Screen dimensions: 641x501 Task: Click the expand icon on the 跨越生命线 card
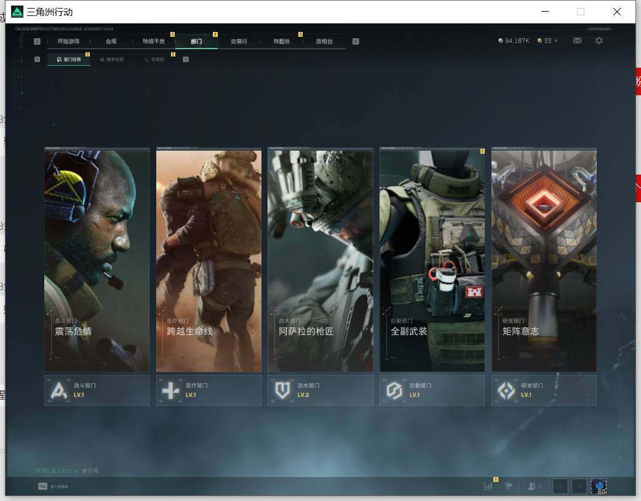tap(162, 310)
